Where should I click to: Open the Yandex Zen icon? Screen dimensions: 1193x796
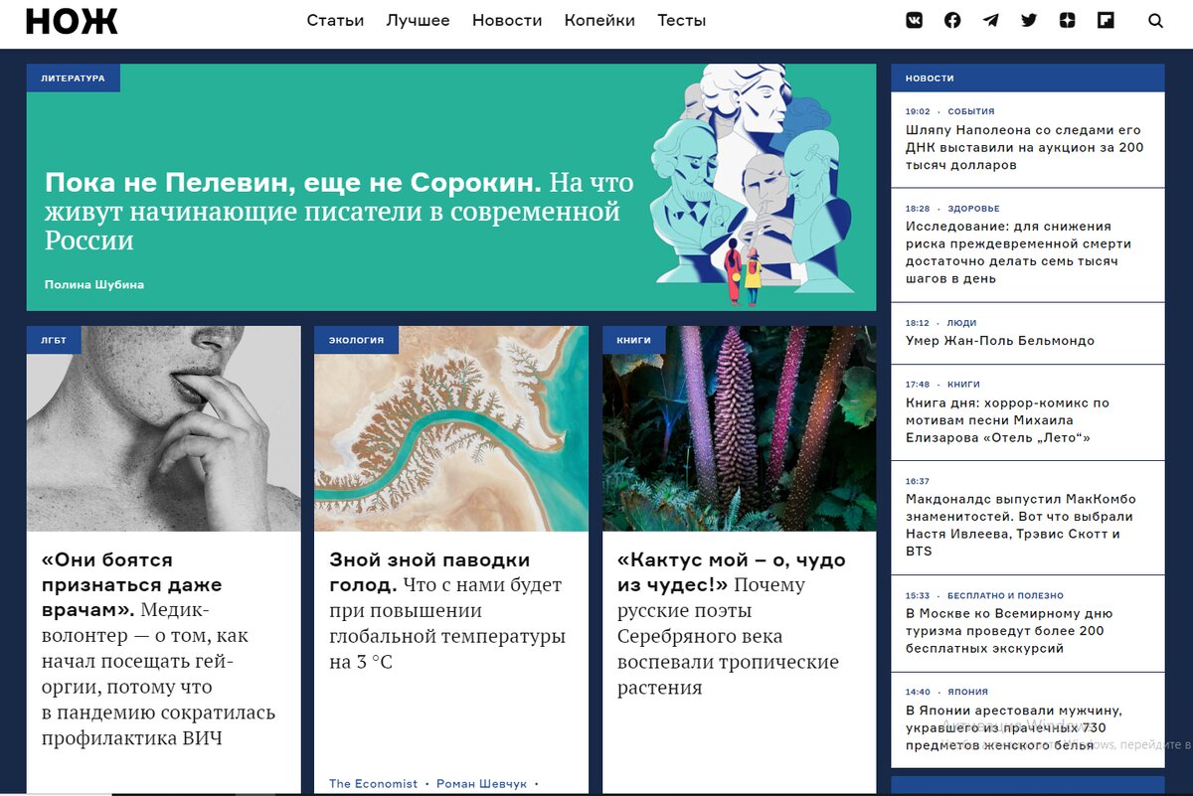coord(1067,20)
